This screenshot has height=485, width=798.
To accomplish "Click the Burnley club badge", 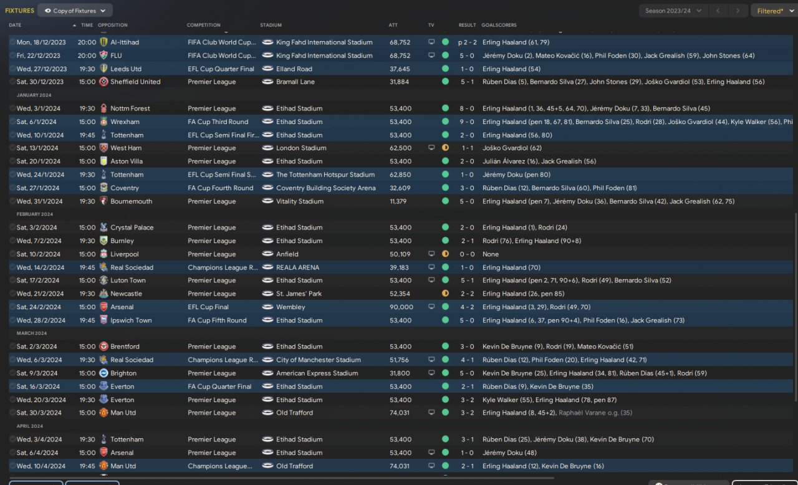I will click(103, 241).
